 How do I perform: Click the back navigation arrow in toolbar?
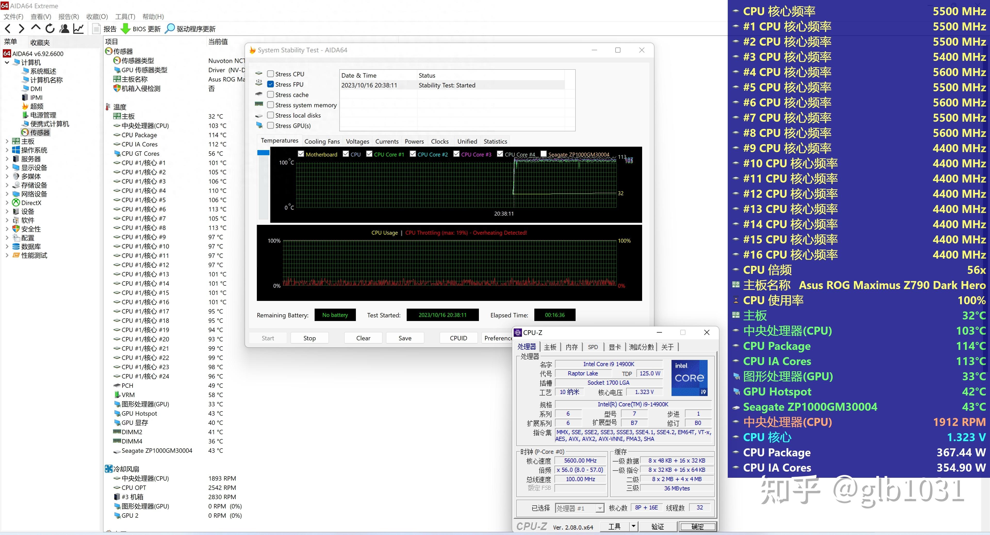coord(8,28)
